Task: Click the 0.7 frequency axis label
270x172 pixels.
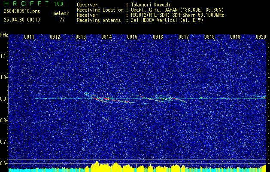Action: click(3, 142)
